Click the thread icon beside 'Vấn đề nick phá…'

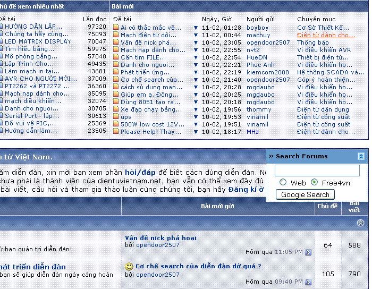pyautogui.click(x=116, y=42)
